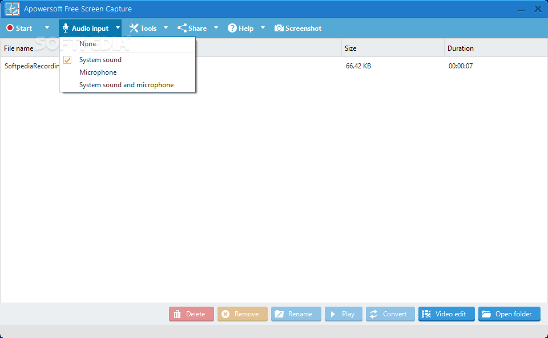Click the Audio input toolbar label
This screenshot has width=548, height=338.
coord(90,28)
